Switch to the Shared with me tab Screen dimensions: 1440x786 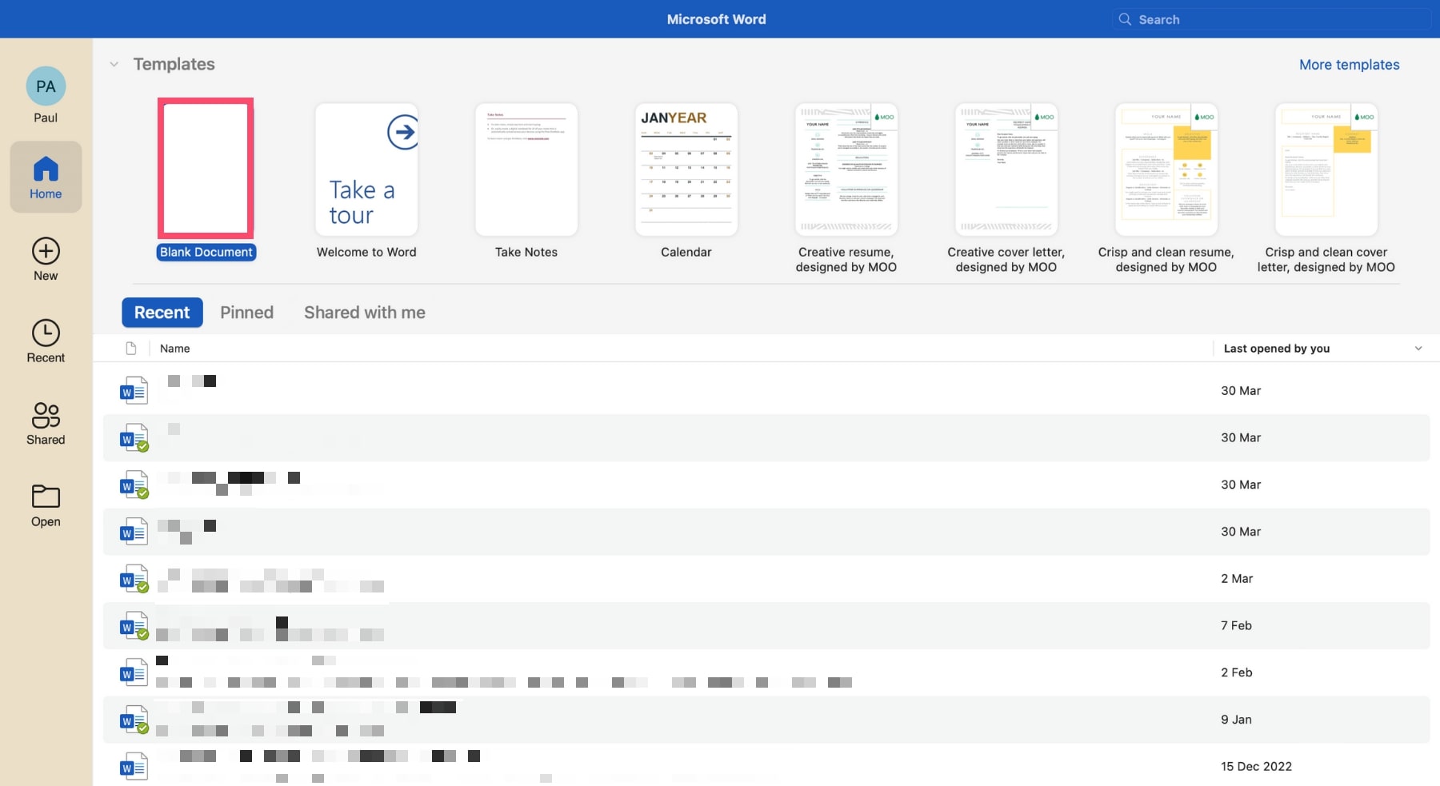[x=365, y=313]
